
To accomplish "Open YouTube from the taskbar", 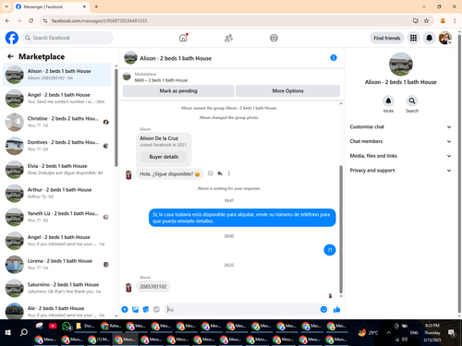I will point(53,326).
